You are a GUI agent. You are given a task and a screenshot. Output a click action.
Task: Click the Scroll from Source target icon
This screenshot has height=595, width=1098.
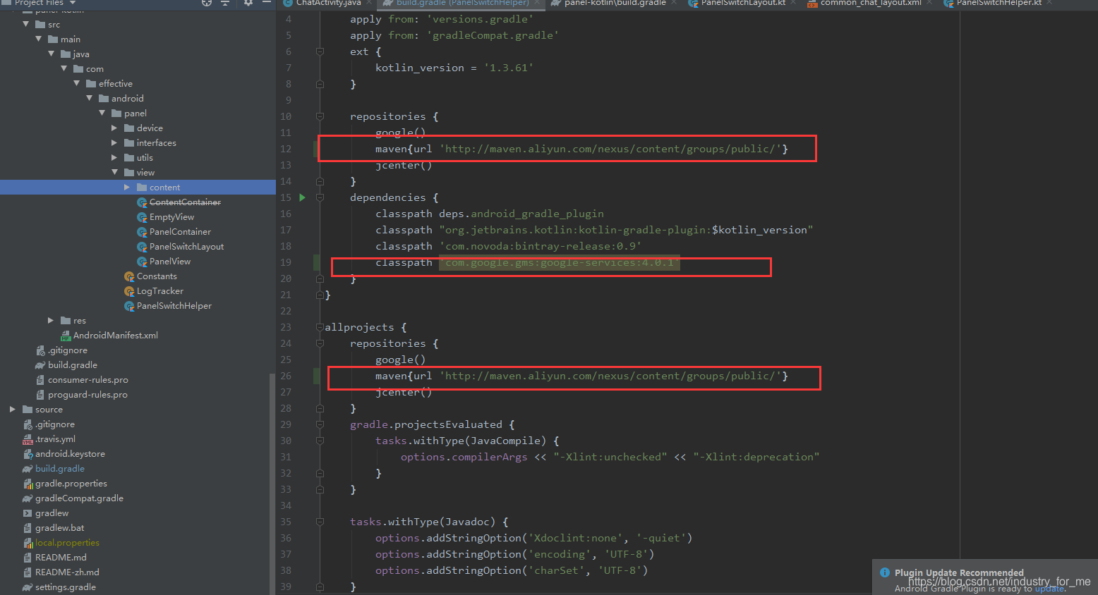coord(205,4)
